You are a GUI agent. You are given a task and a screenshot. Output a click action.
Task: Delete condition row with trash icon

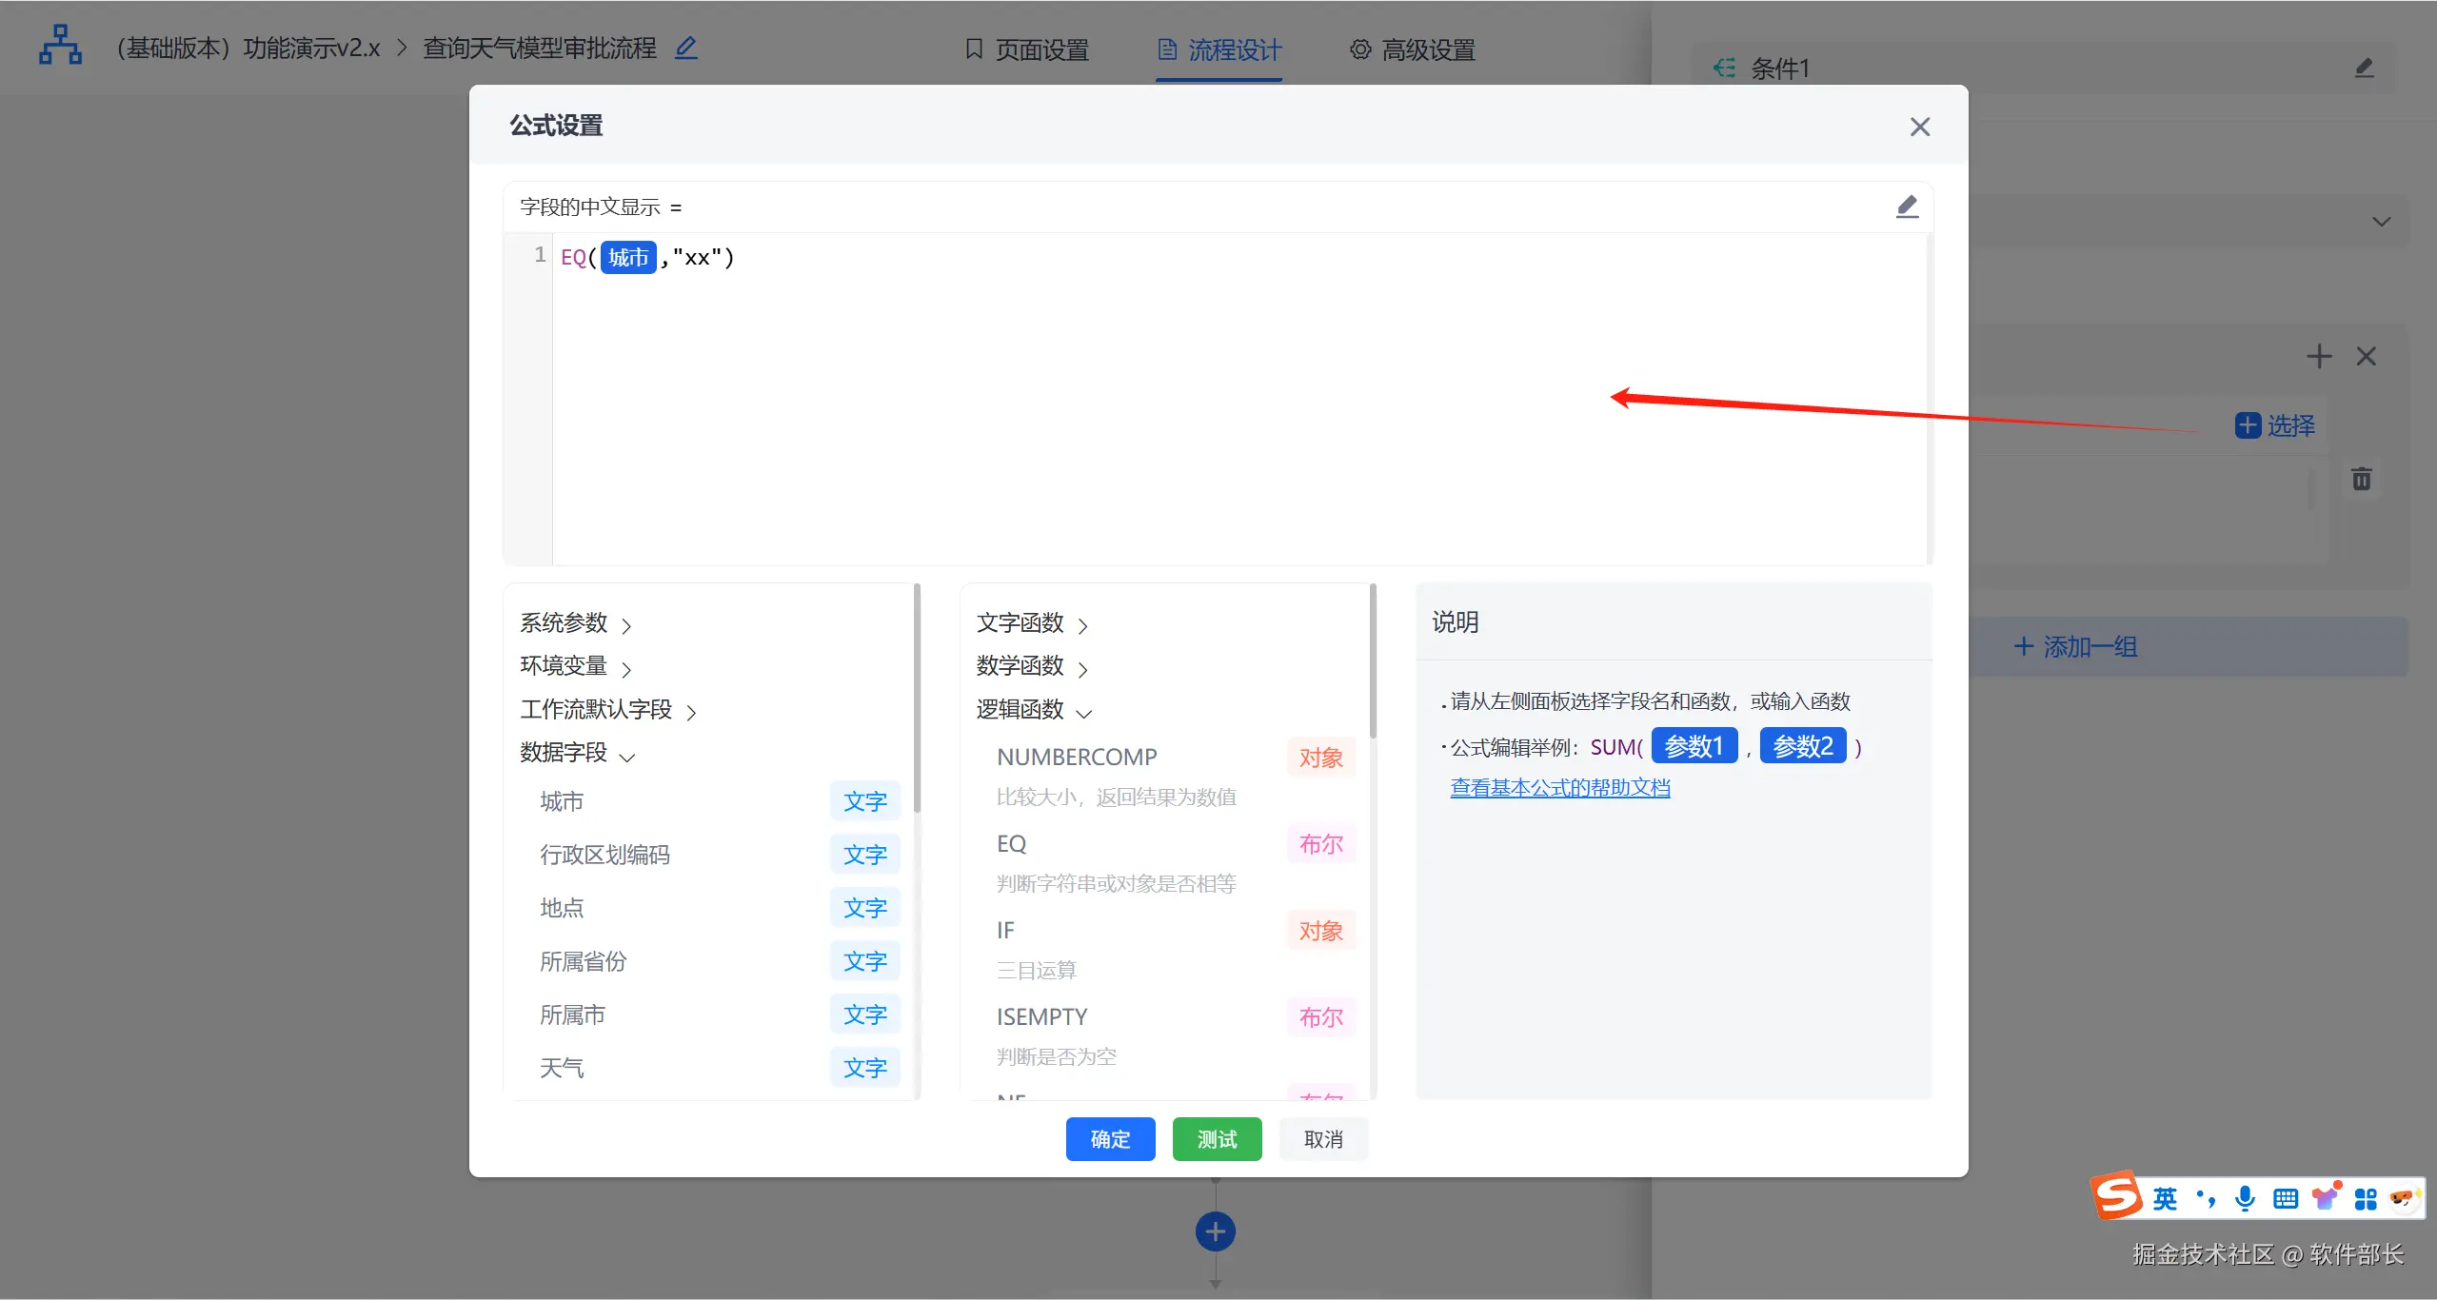tap(2362, 479)
